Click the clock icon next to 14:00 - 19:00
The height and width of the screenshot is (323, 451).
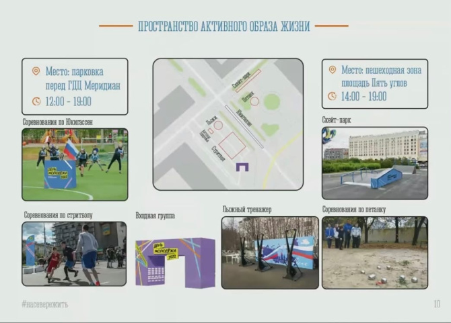coord(332,96)
